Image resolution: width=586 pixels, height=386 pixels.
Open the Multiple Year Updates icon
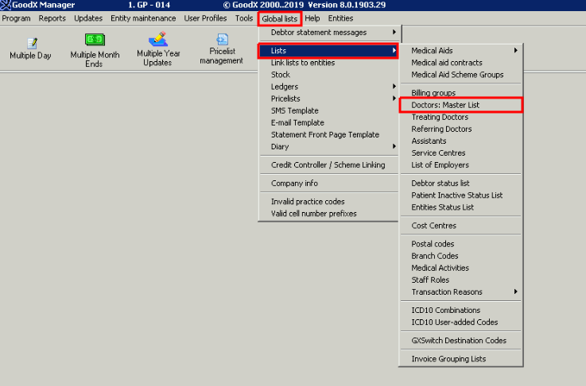tap(158, 39)
